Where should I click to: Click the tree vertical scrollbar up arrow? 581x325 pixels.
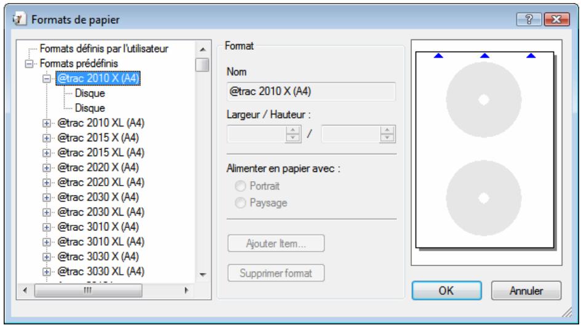click(x=203, y=49)
